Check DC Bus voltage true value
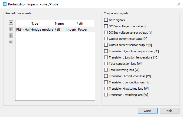This screenshot has width=183, height=117. coord(106,26)
